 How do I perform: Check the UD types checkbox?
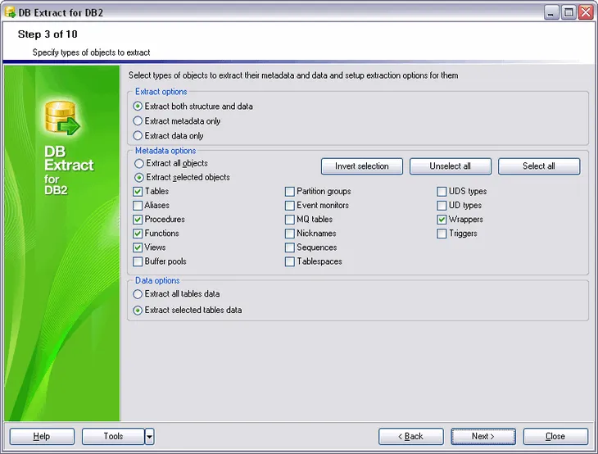(442, 206)
